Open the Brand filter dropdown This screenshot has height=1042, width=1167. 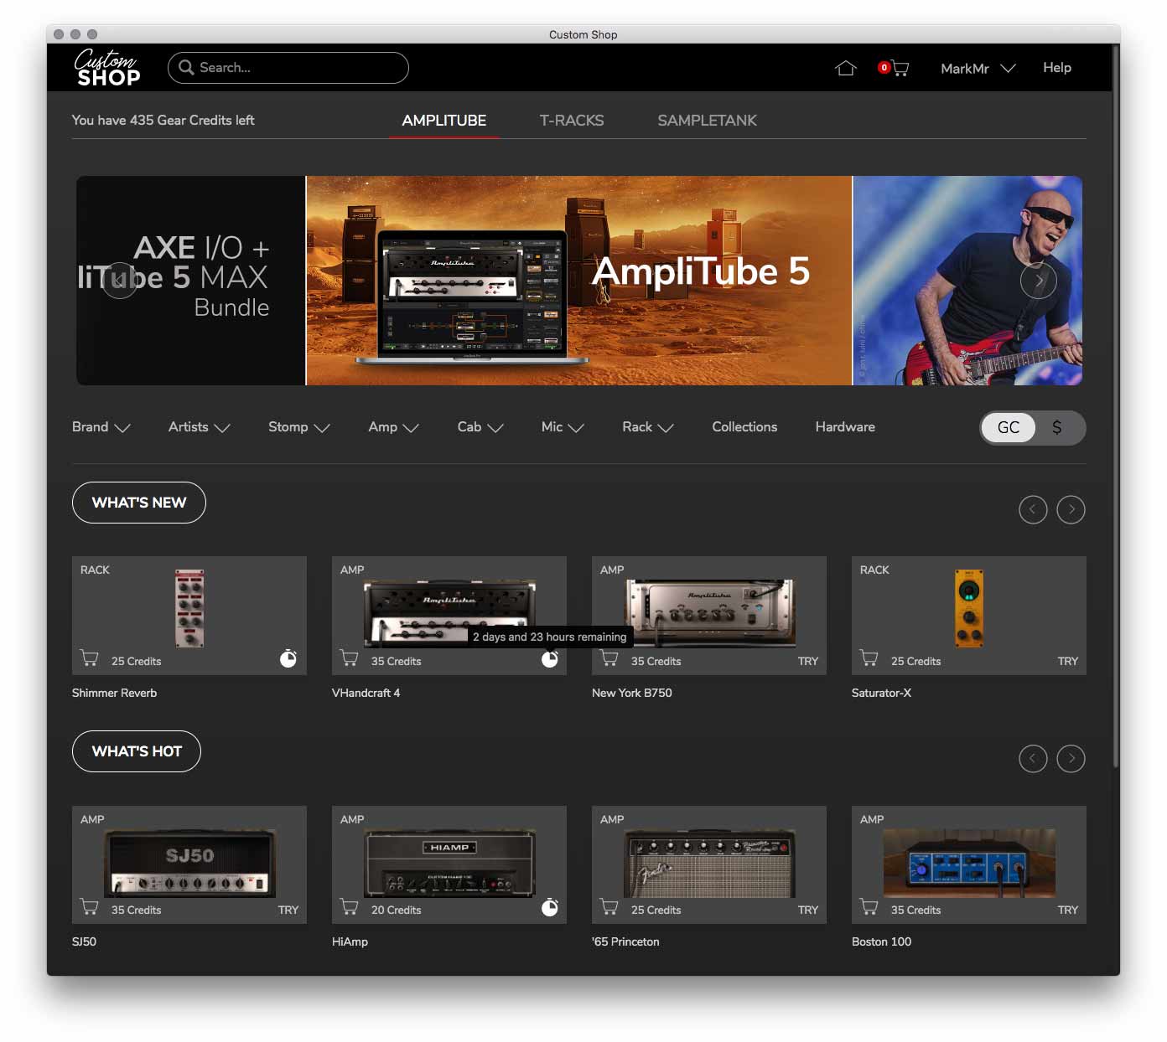tap(101, 427)
